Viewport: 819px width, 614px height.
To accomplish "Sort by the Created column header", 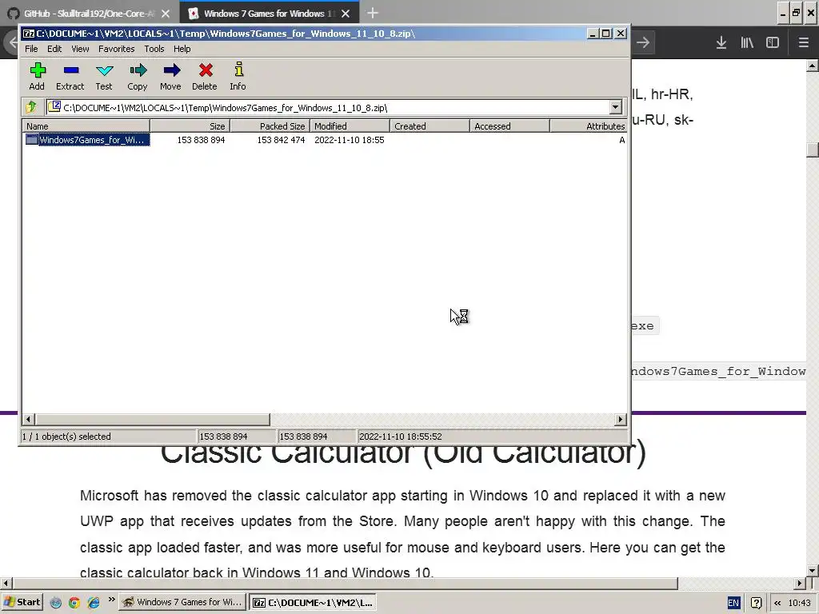I will coord(429,126).
